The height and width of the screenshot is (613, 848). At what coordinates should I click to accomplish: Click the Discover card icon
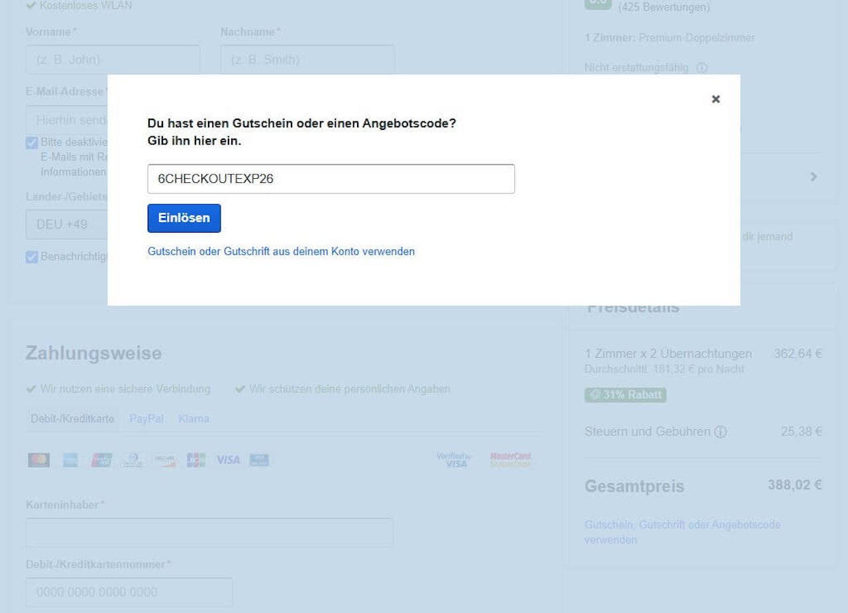click(x=164, y=460)
